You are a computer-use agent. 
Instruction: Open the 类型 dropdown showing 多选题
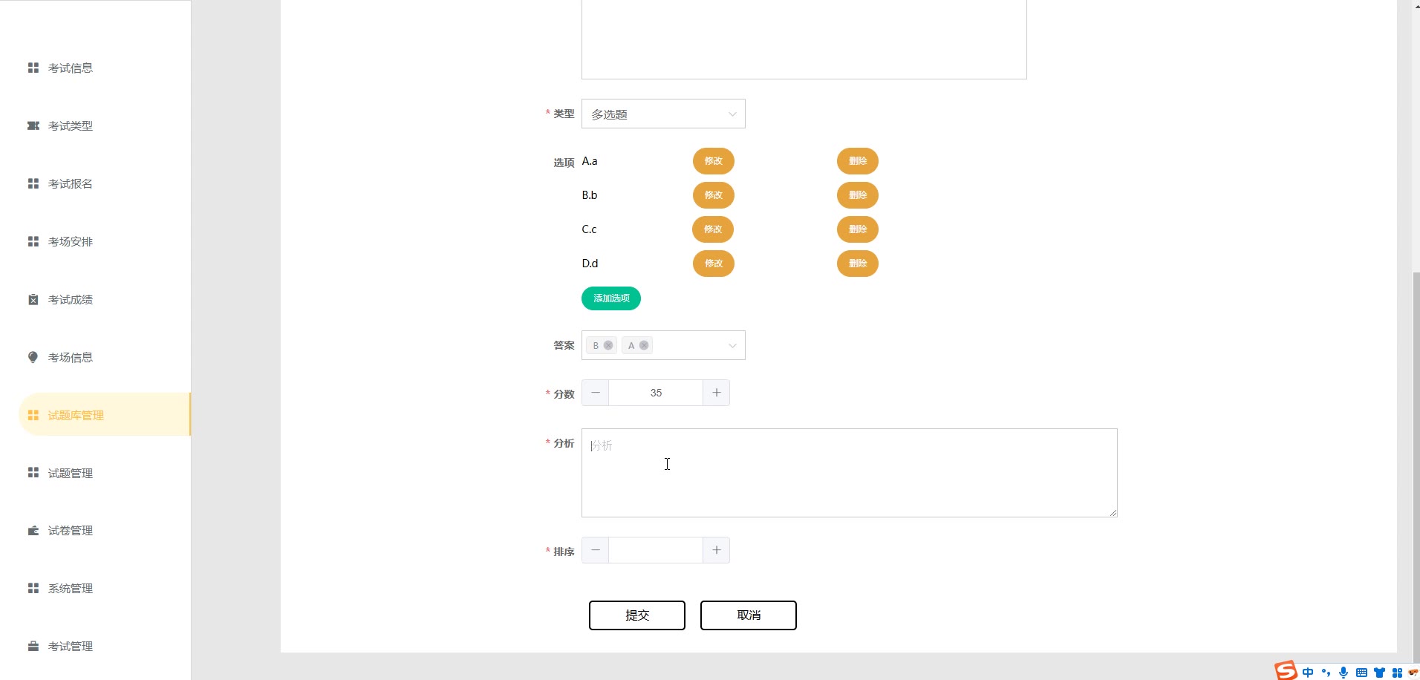662,114
